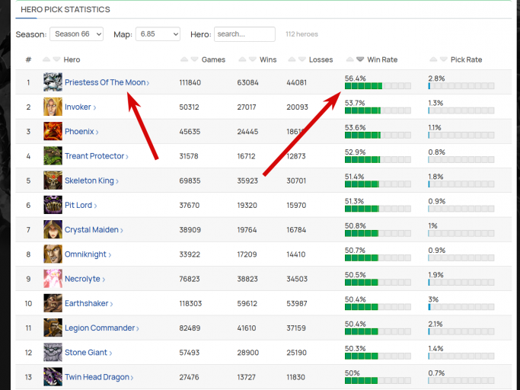Image resolution: width=520 pixels, height=390 pixels.
Task: Select games value 111840
Action: coord(190,82)
